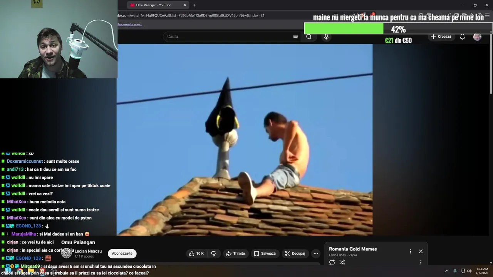The height and width of the screenshot is (277, 493).
Task: Open Lucian Neacsu channel link
Action: 88,251
